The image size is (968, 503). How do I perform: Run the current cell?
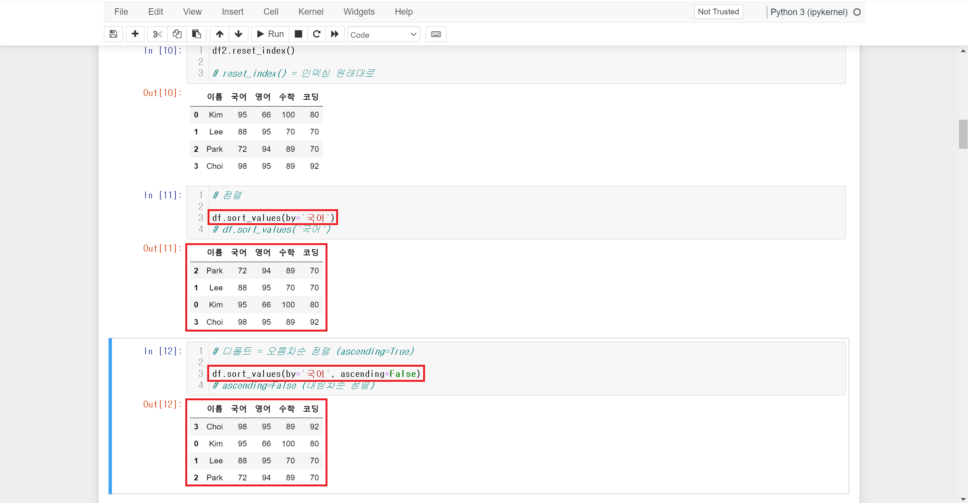click(270, 34)
